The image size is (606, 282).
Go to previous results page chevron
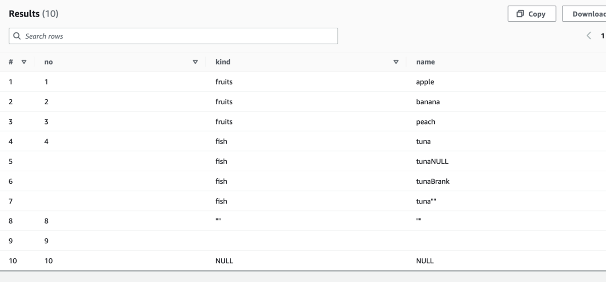pos(588,36)
